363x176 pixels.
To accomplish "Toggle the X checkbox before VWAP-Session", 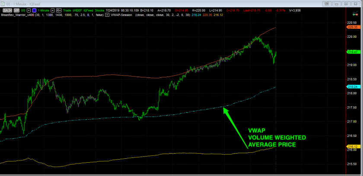I will pyautogui.click(x=107, y=15).
